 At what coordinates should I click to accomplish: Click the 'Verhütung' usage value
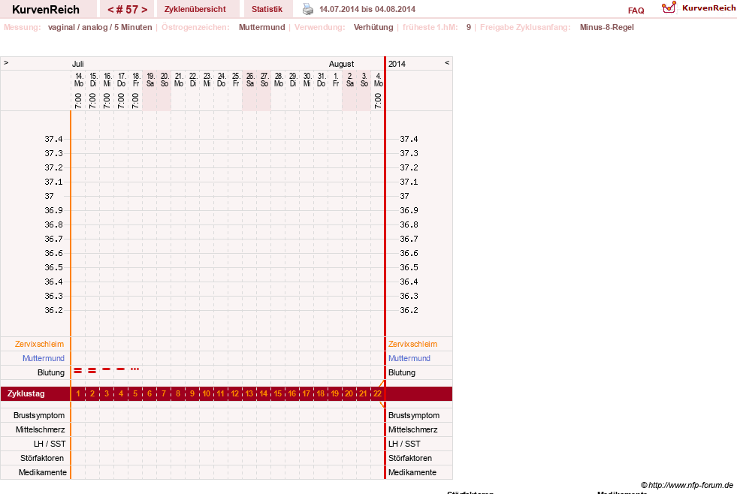tap(373, 27)
